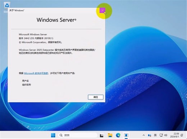Screen dimensions: 187x139
Task: Click the 关于 Windows title bar text
Action: click(17, 10)
